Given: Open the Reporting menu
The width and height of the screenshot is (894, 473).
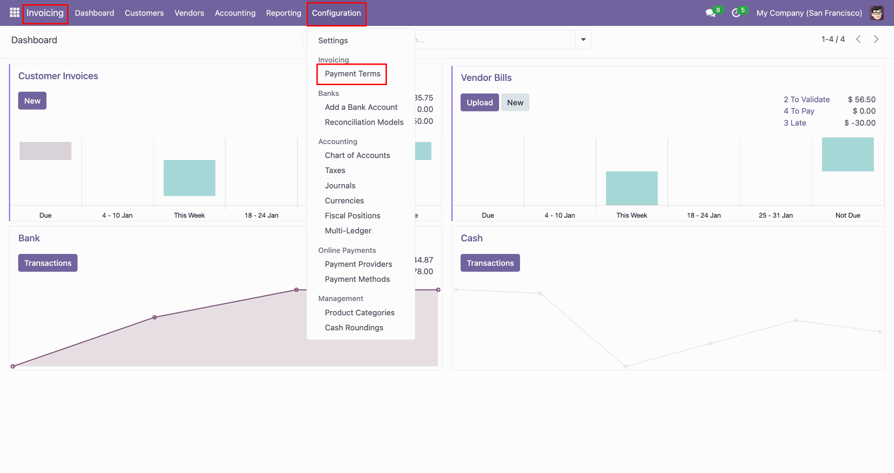Looking at the screenshot, I should 284,13.
